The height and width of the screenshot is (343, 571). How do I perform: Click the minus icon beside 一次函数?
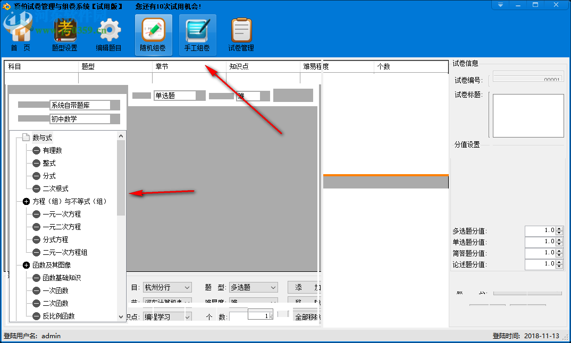coord(36,290)
